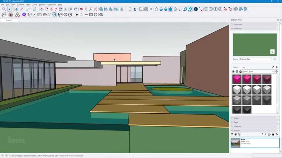Activate the Push/Pull tool
The image size is (282, 158).
42,9
